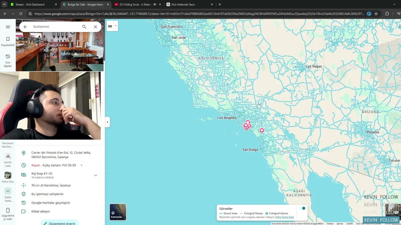View site information icon

(30, 14)
